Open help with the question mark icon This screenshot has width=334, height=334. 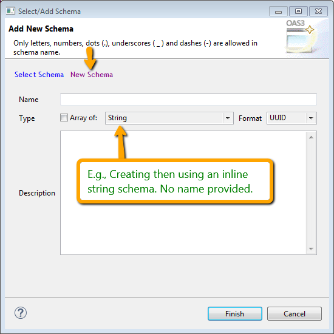click(21, 313)
